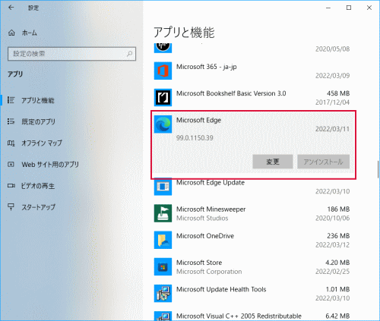Select Microsoft Visual C++ 2005 Redistributable
The image size is (380, 321).
[252, 316]
